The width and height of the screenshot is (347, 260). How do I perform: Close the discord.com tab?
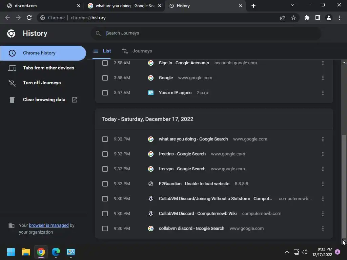tap(79, 6)
